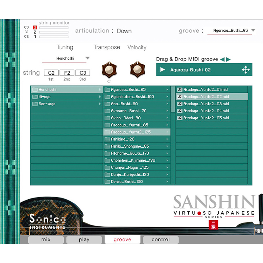Open the Danju_Kariyushi_120 groove folder
This screenshot has width=263, height=263.
coord(137,175)
